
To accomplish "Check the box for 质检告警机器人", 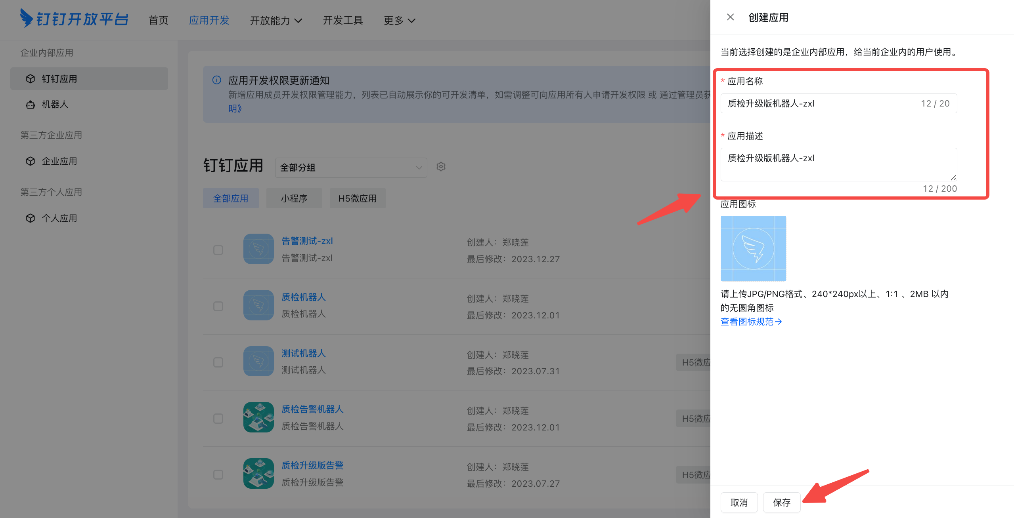I will pos(218,419).
